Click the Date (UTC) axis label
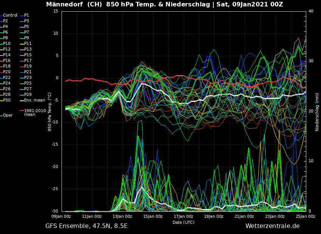The image size is (321, 234). (184, 223)
